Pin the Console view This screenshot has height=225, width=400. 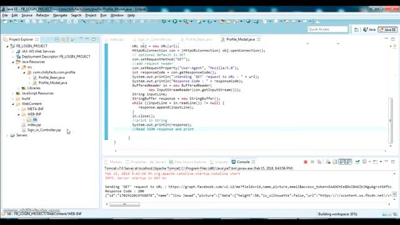coord(357,162)
